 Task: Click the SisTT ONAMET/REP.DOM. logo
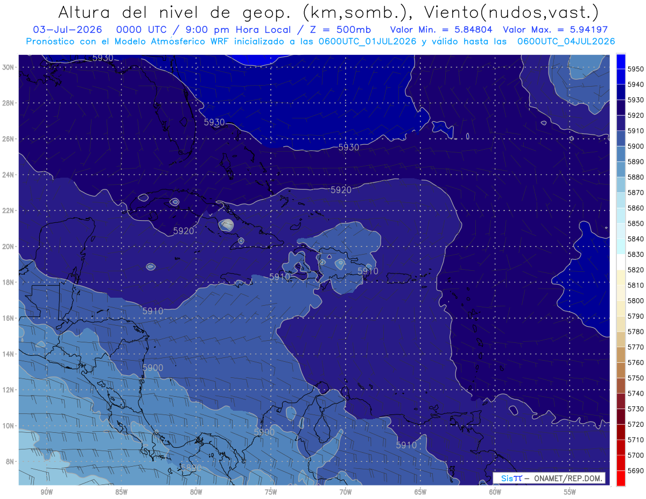(x=550, y=477)
